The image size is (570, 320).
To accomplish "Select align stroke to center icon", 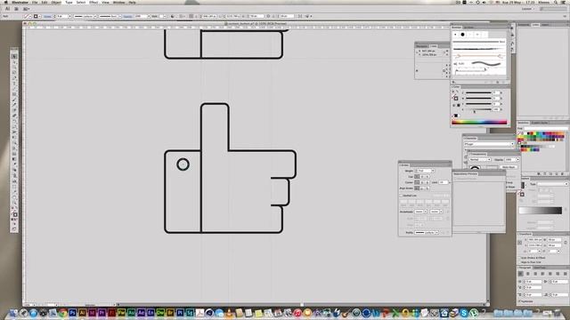I will 417,188.
